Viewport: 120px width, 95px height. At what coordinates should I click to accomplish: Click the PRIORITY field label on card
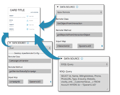coord(12,25)
